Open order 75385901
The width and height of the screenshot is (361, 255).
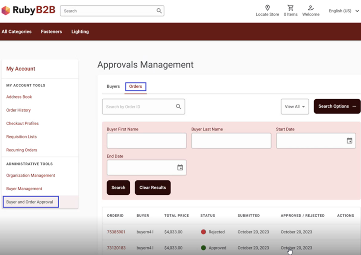click(x=116, y=232)
